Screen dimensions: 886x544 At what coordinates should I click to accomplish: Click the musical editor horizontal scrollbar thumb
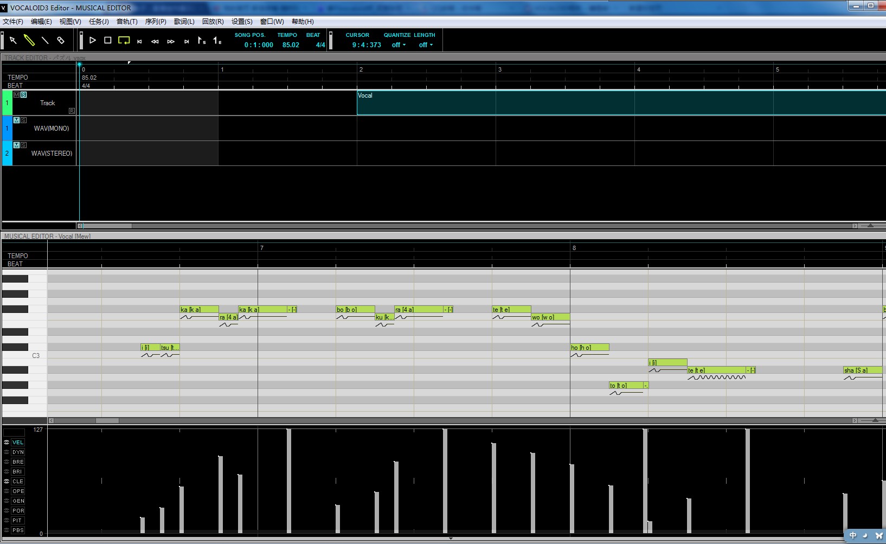(x=107, y=420)
